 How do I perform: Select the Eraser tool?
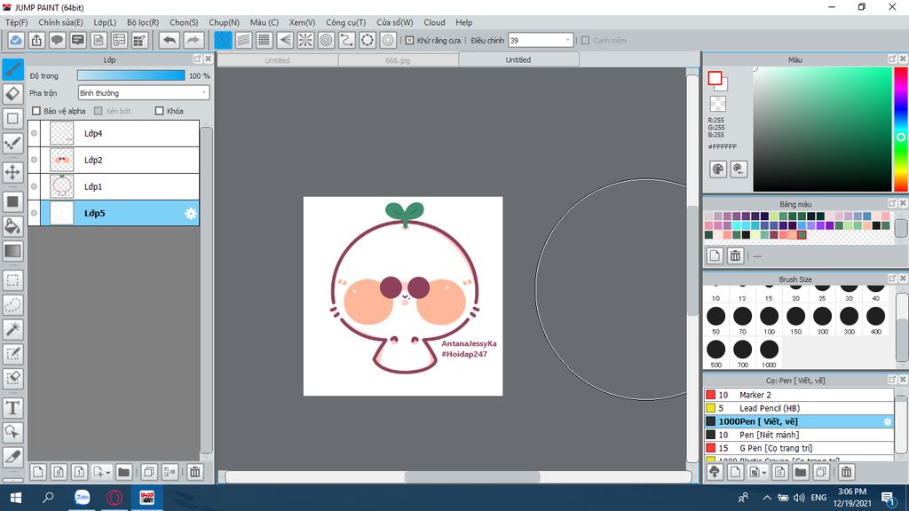pos(12,93)
